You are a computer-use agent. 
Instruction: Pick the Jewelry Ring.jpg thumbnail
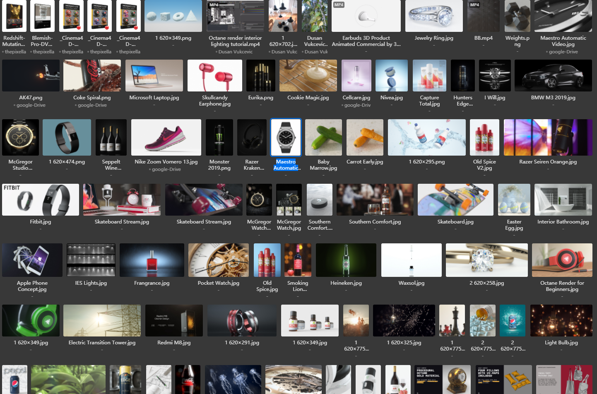434,16
